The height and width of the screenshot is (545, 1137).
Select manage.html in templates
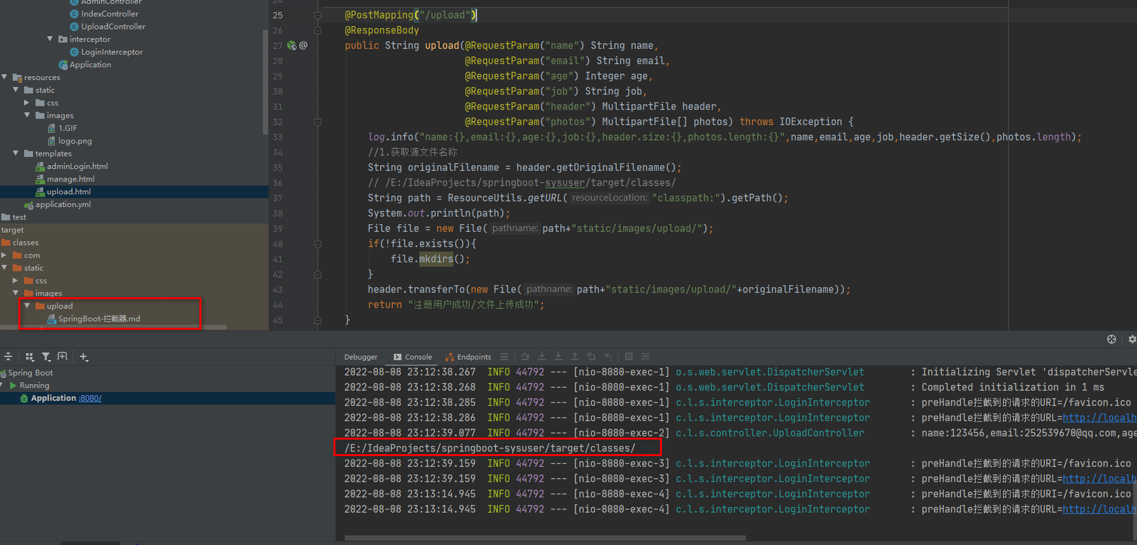pos(71,179)
